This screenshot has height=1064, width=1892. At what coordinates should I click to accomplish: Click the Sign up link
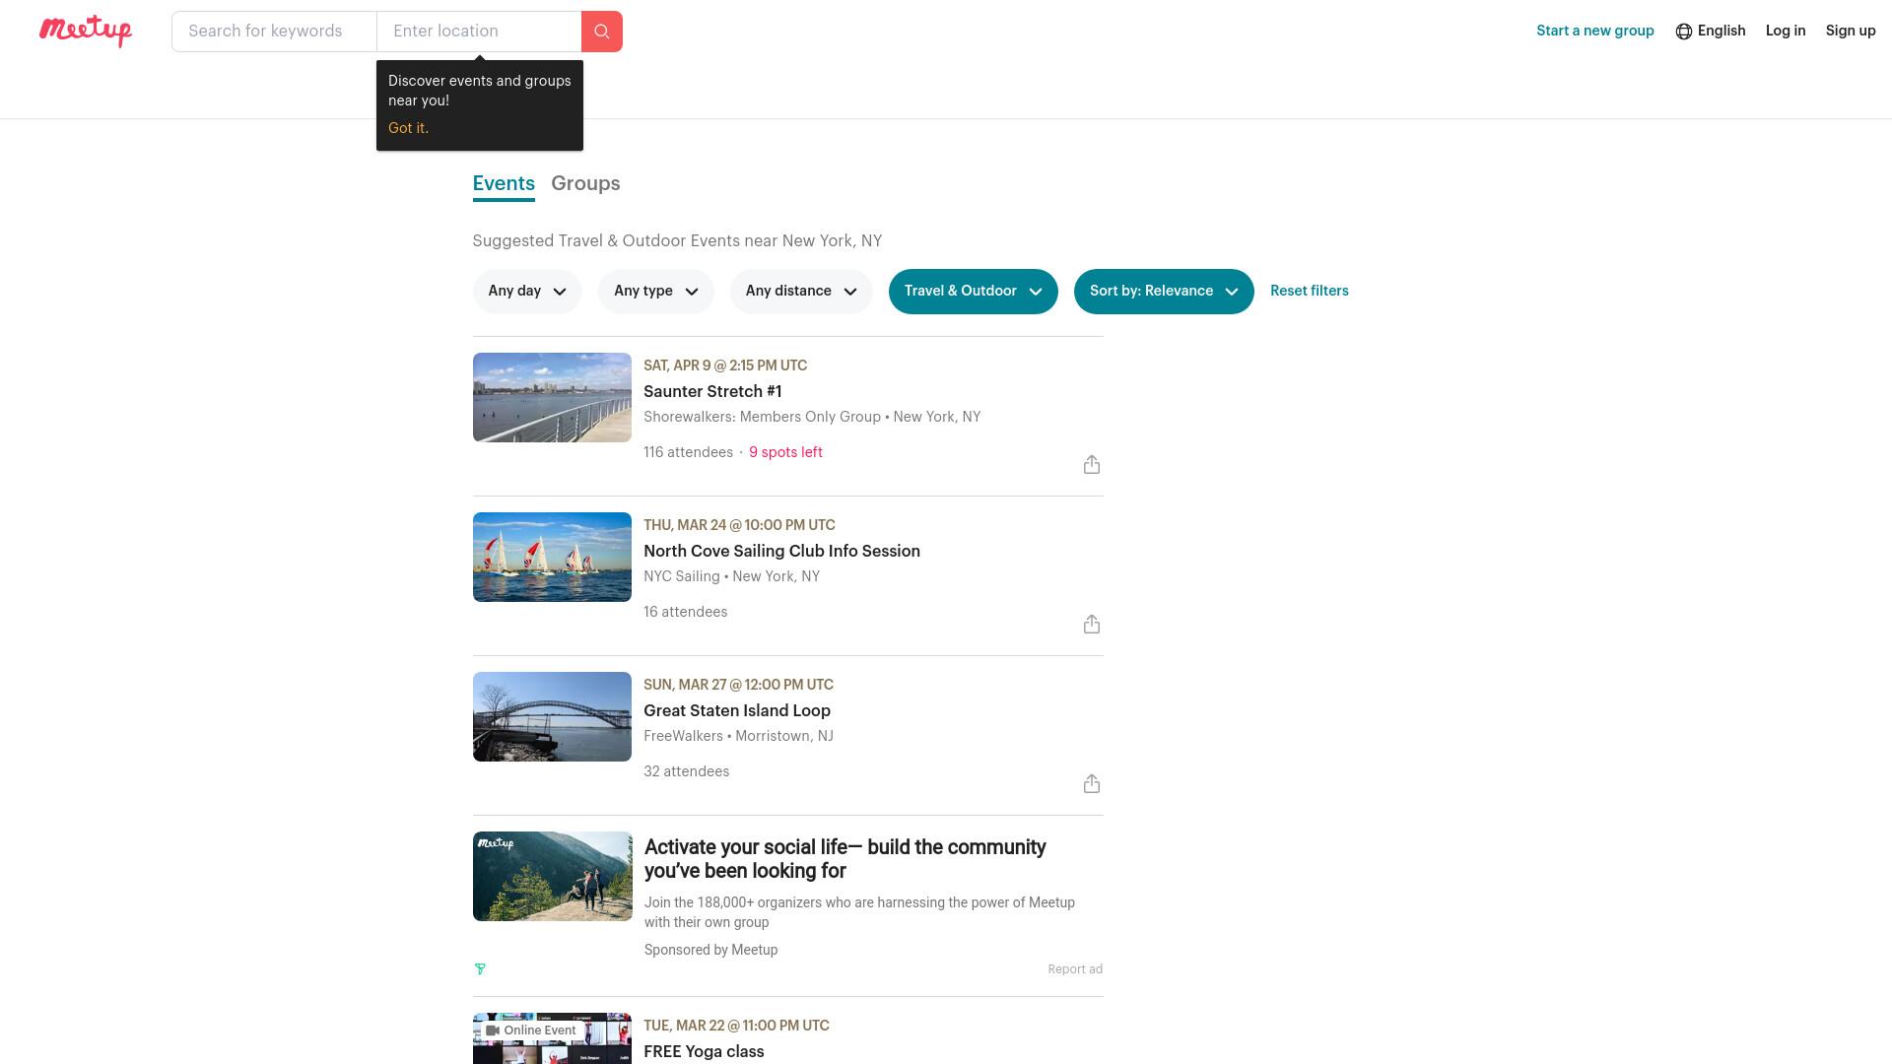(x=1851, y=32)
